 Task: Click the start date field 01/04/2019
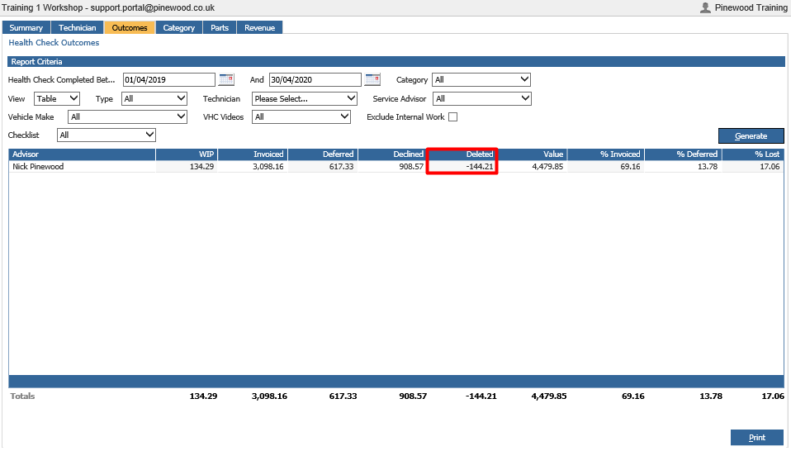[169, 79]
